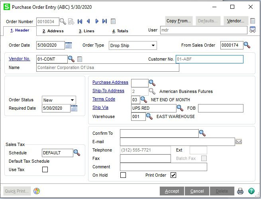Open the Ship Via lookup
This screenshot has height=199, width=261.
click(x=180, y=108)
